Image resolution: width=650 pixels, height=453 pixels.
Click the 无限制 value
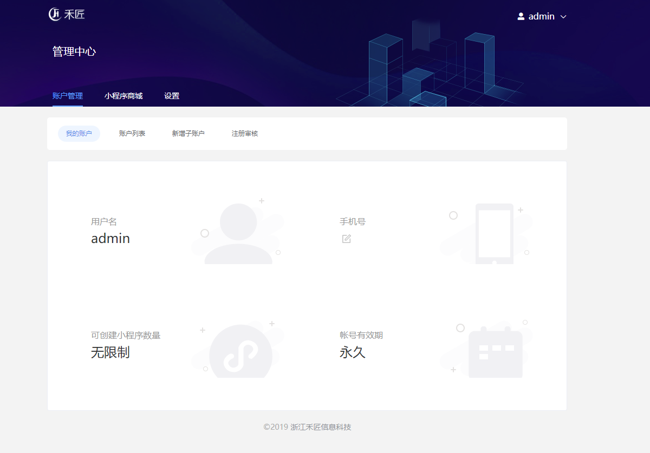[110, 352]
